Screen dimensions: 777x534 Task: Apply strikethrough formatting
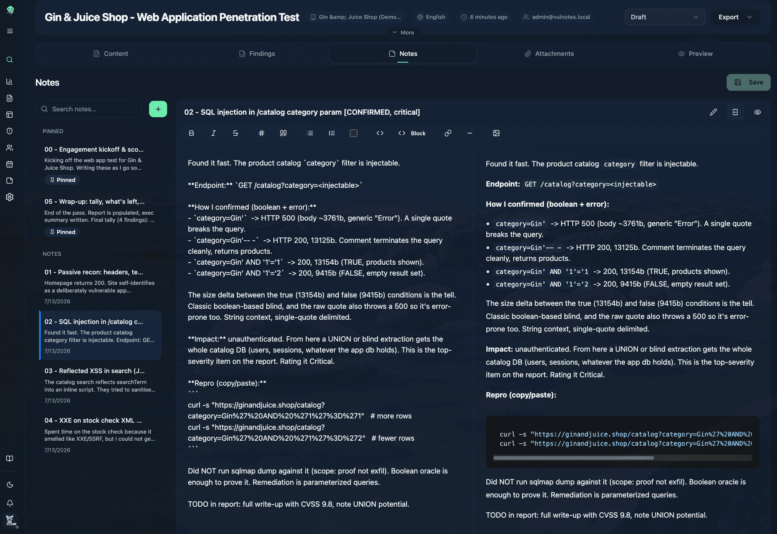point(235,133)
